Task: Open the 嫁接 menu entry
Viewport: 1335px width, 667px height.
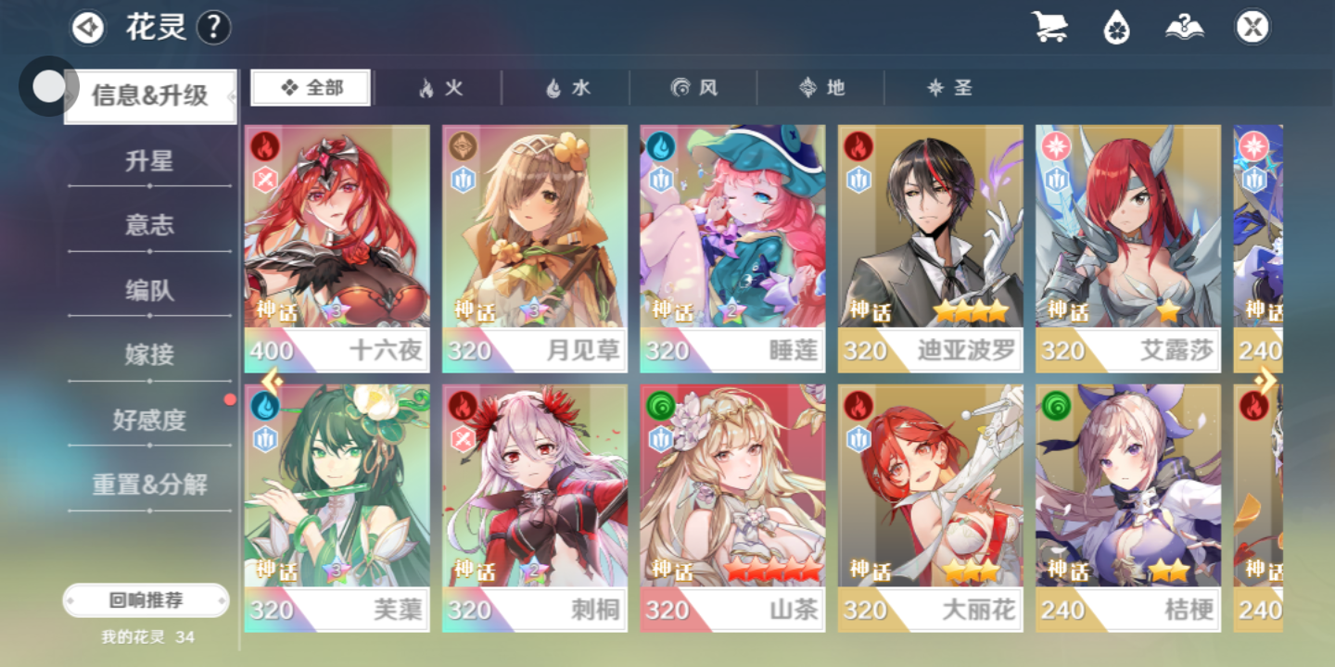Action: click(149, 355)
